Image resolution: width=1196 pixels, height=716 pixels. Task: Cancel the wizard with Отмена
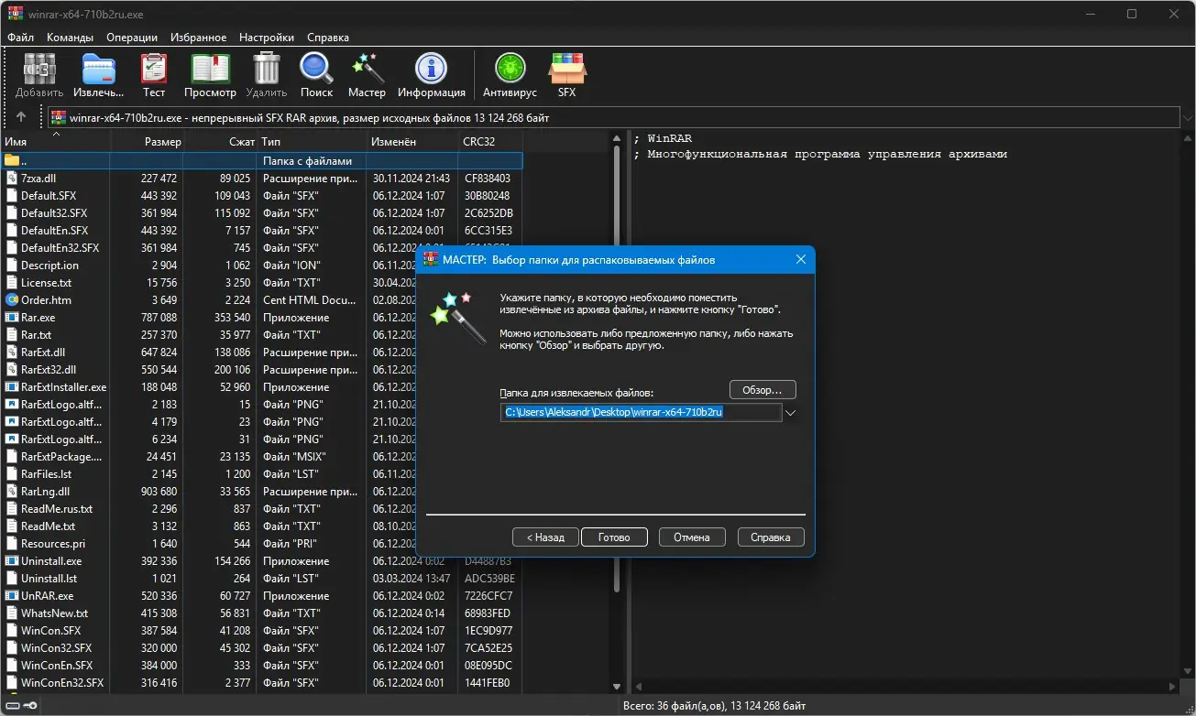pos(692,537)
